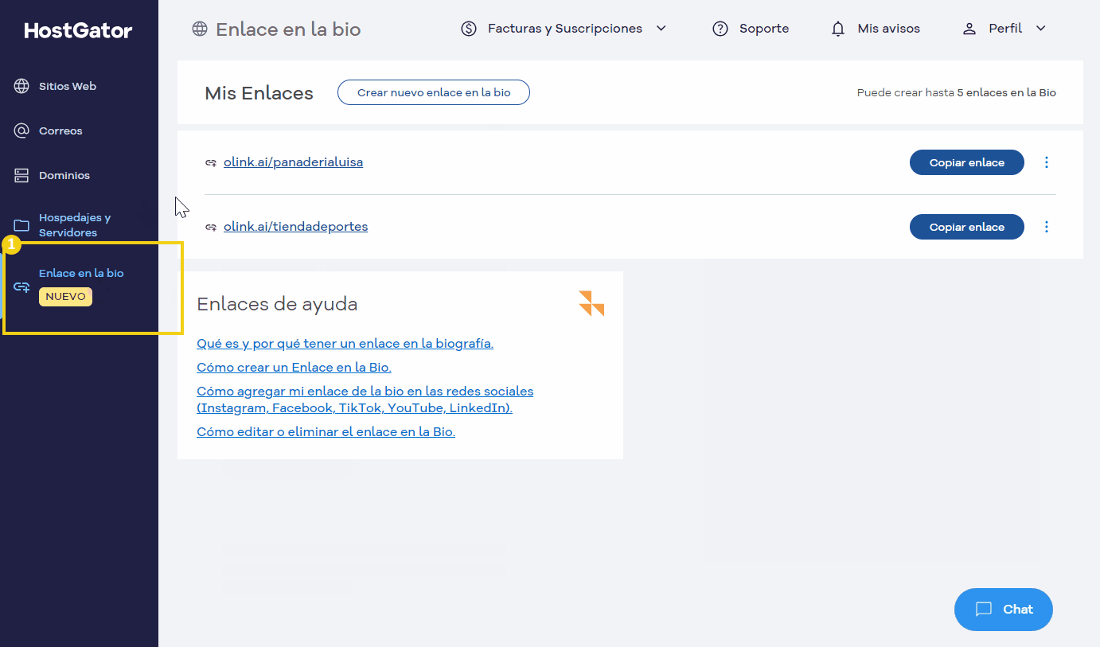Open Hospedajes y Servidores folder icon
This screenshot has width=1100, height=647.
21,225
